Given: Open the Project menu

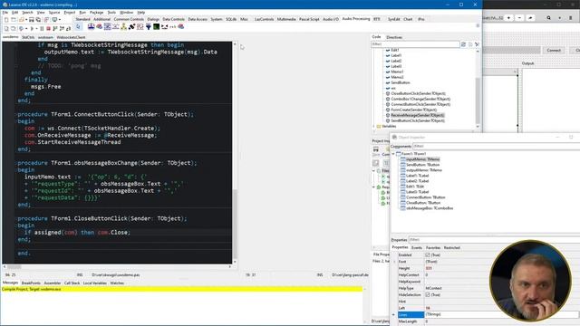Looking at the screenshot, I should (70, 13).
